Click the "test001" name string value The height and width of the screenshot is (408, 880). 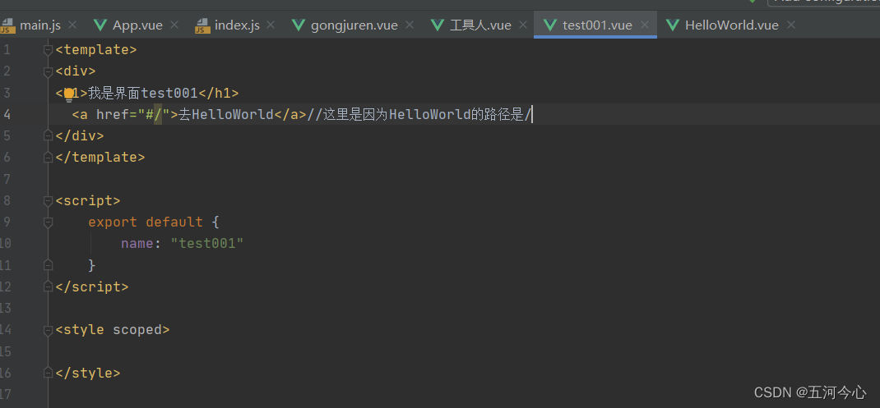pos(207,244)
